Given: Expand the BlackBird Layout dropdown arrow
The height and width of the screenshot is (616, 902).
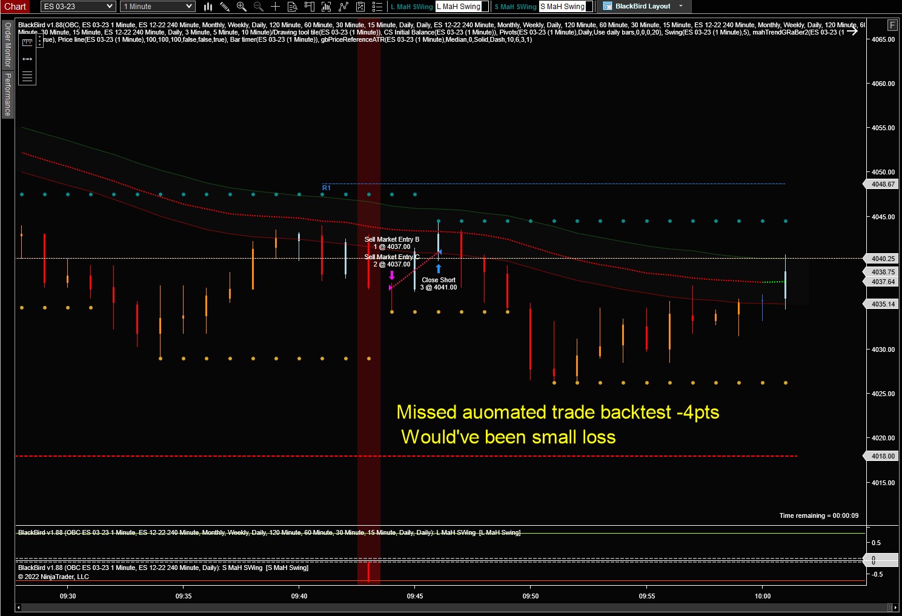Looking at the screenshot, I should 681,7.
